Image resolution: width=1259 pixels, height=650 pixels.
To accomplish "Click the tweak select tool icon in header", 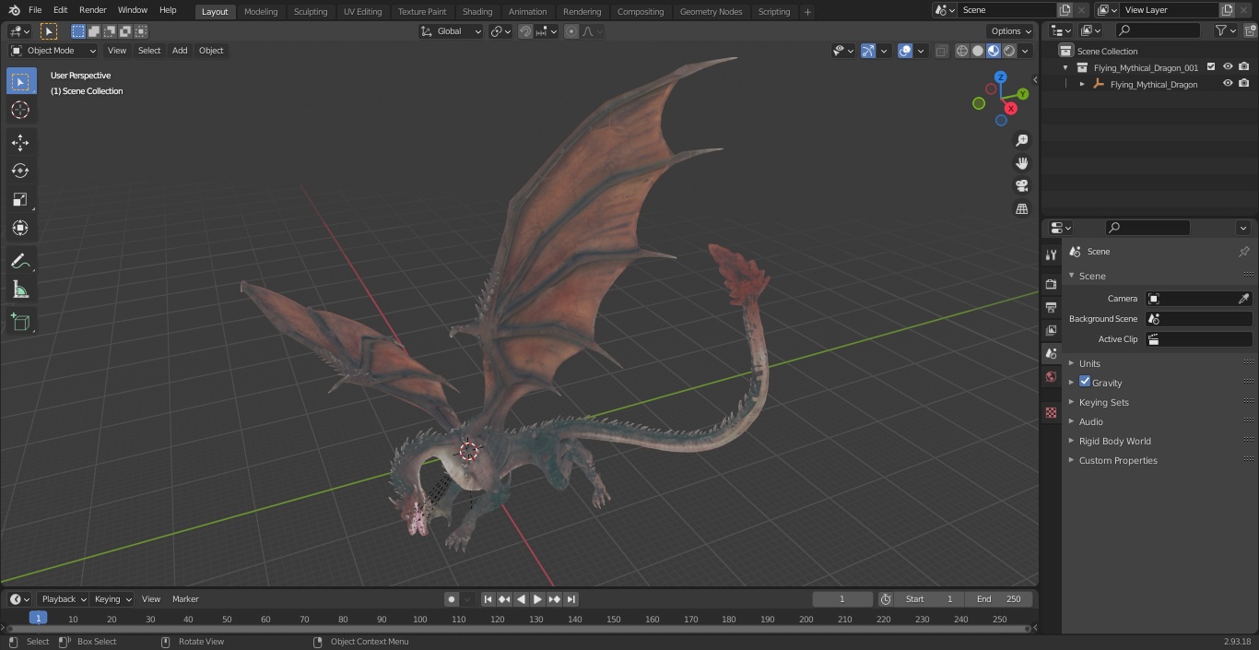I will click(49, 31).
